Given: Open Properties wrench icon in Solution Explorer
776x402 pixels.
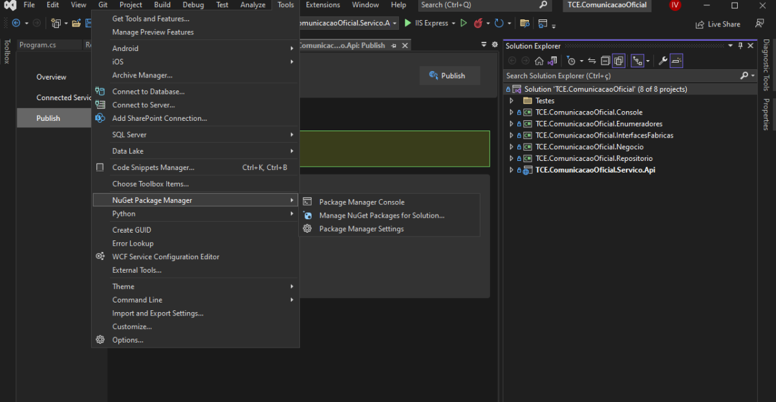Looking at the screenshot, I should coord(663,61).
